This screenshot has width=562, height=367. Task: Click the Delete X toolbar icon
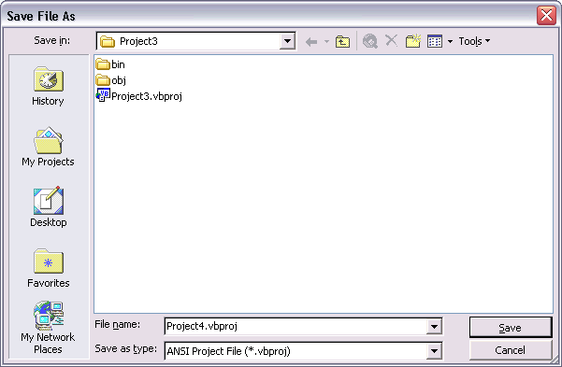pos(392,40)
